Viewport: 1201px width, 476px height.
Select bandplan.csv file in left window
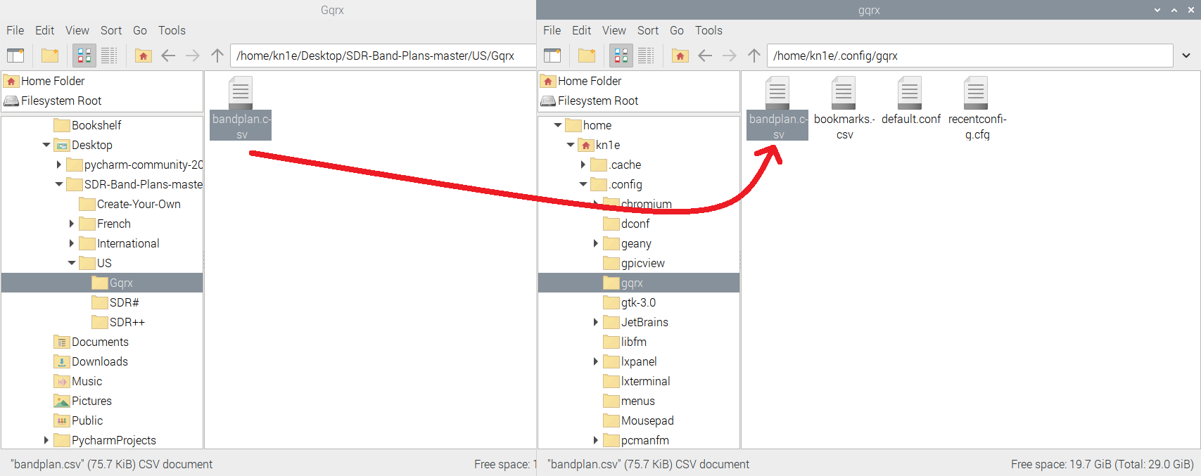[241, 108]
